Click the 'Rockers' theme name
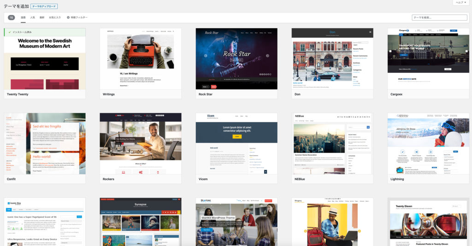This screenshot has height=246, width=472. pos(108,179)
